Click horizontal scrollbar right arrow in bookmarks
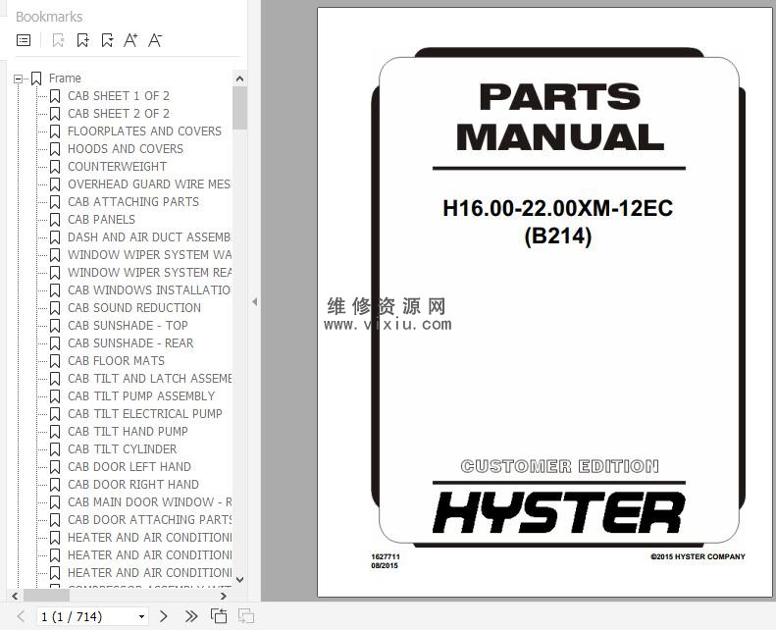The width and height of the screenshot is (776, 630). 224,595
